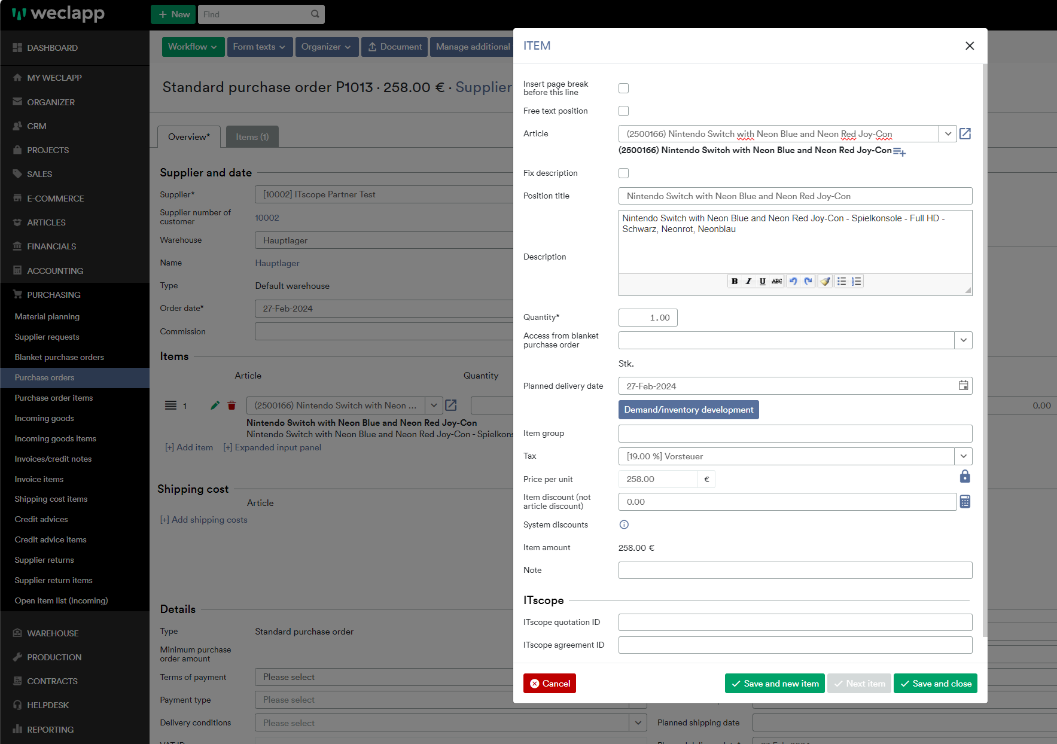This screenshot has width=1057, height=744.
Task: Open the article in a new window from the dialog
Action: 965,133
